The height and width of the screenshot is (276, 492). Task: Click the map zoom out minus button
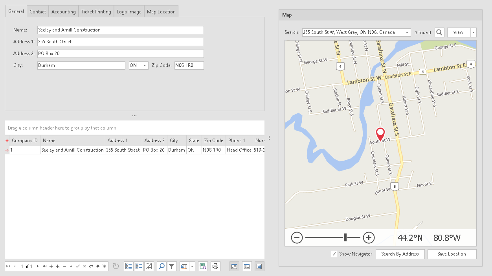click(x=297, y=237)
